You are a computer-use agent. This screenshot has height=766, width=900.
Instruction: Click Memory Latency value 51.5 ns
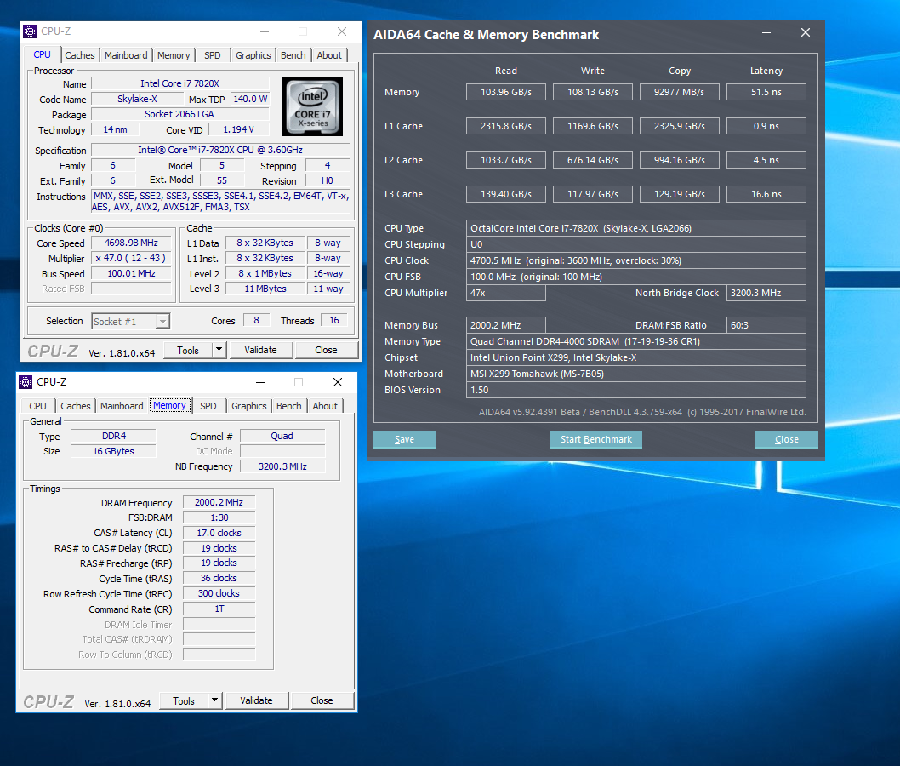pos(766,92)
